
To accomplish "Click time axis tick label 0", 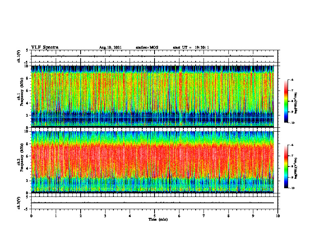I will pyautogui.click(x=31, y=216).
